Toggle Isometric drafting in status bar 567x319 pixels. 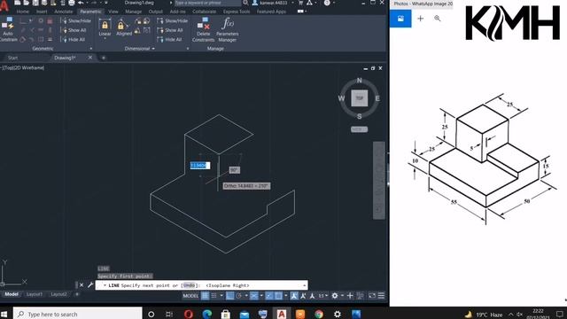pos(254,296)
